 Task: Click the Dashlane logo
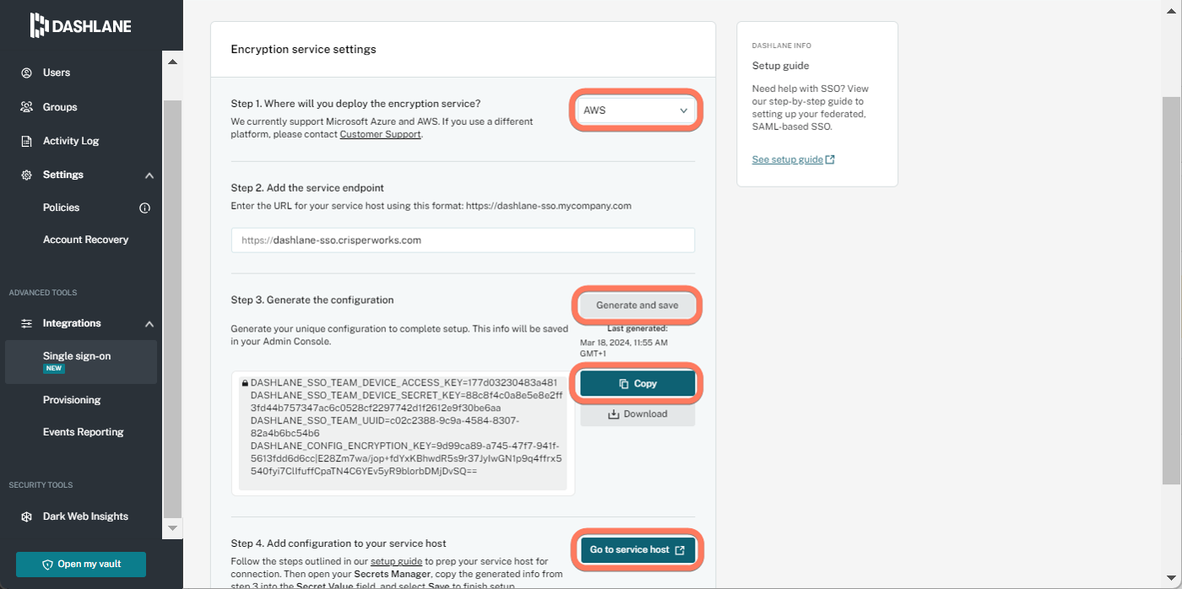81,25
